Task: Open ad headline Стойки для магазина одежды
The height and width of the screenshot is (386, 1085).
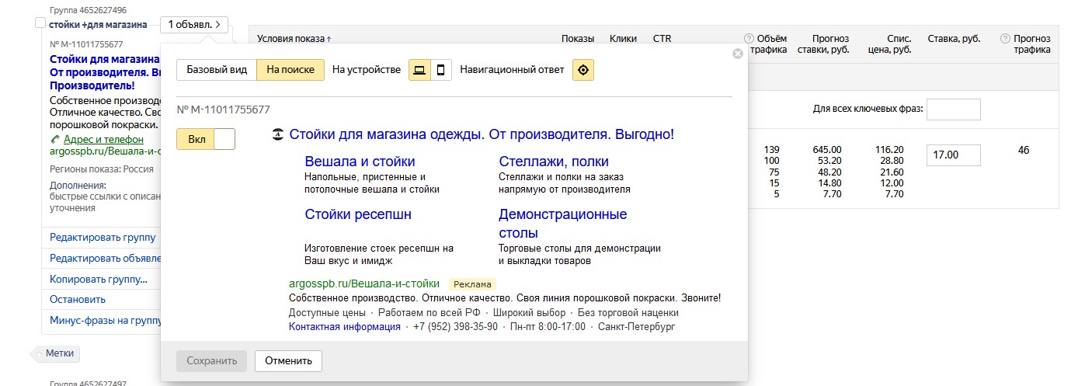Action: [x=482, y=134]
